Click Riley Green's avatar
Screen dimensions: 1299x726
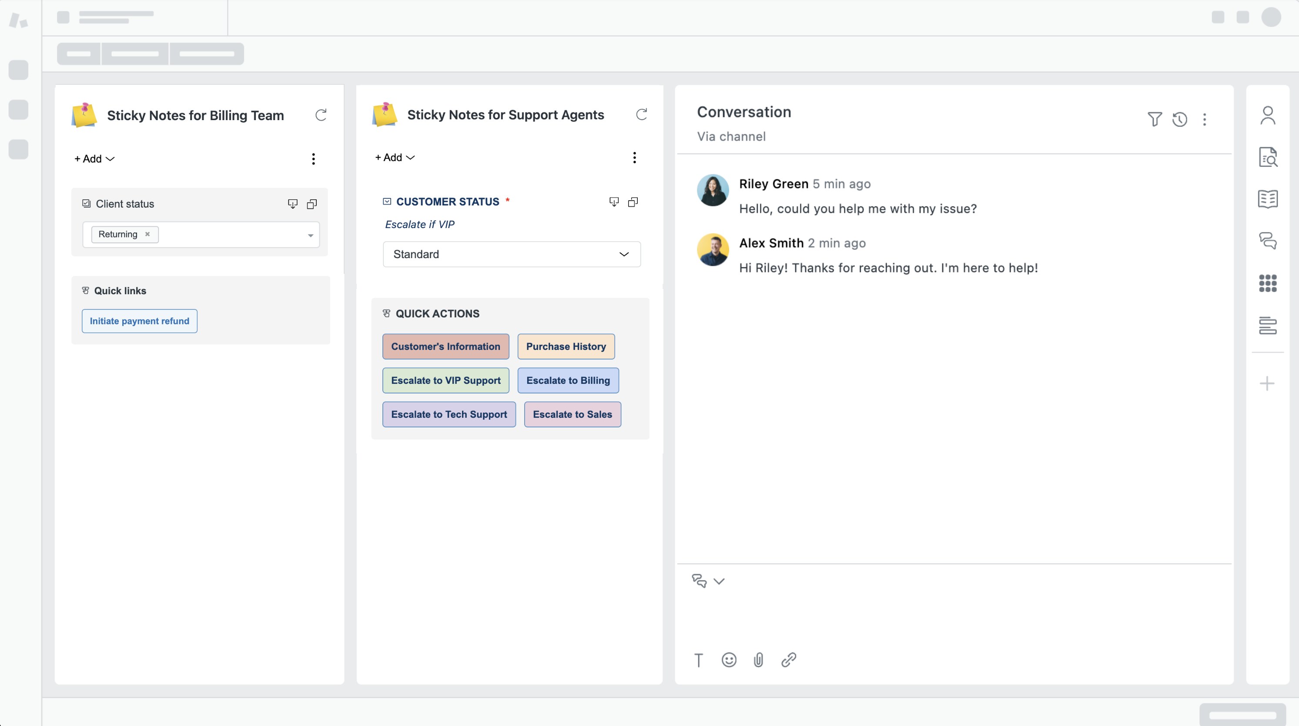(x=713, y=190)
